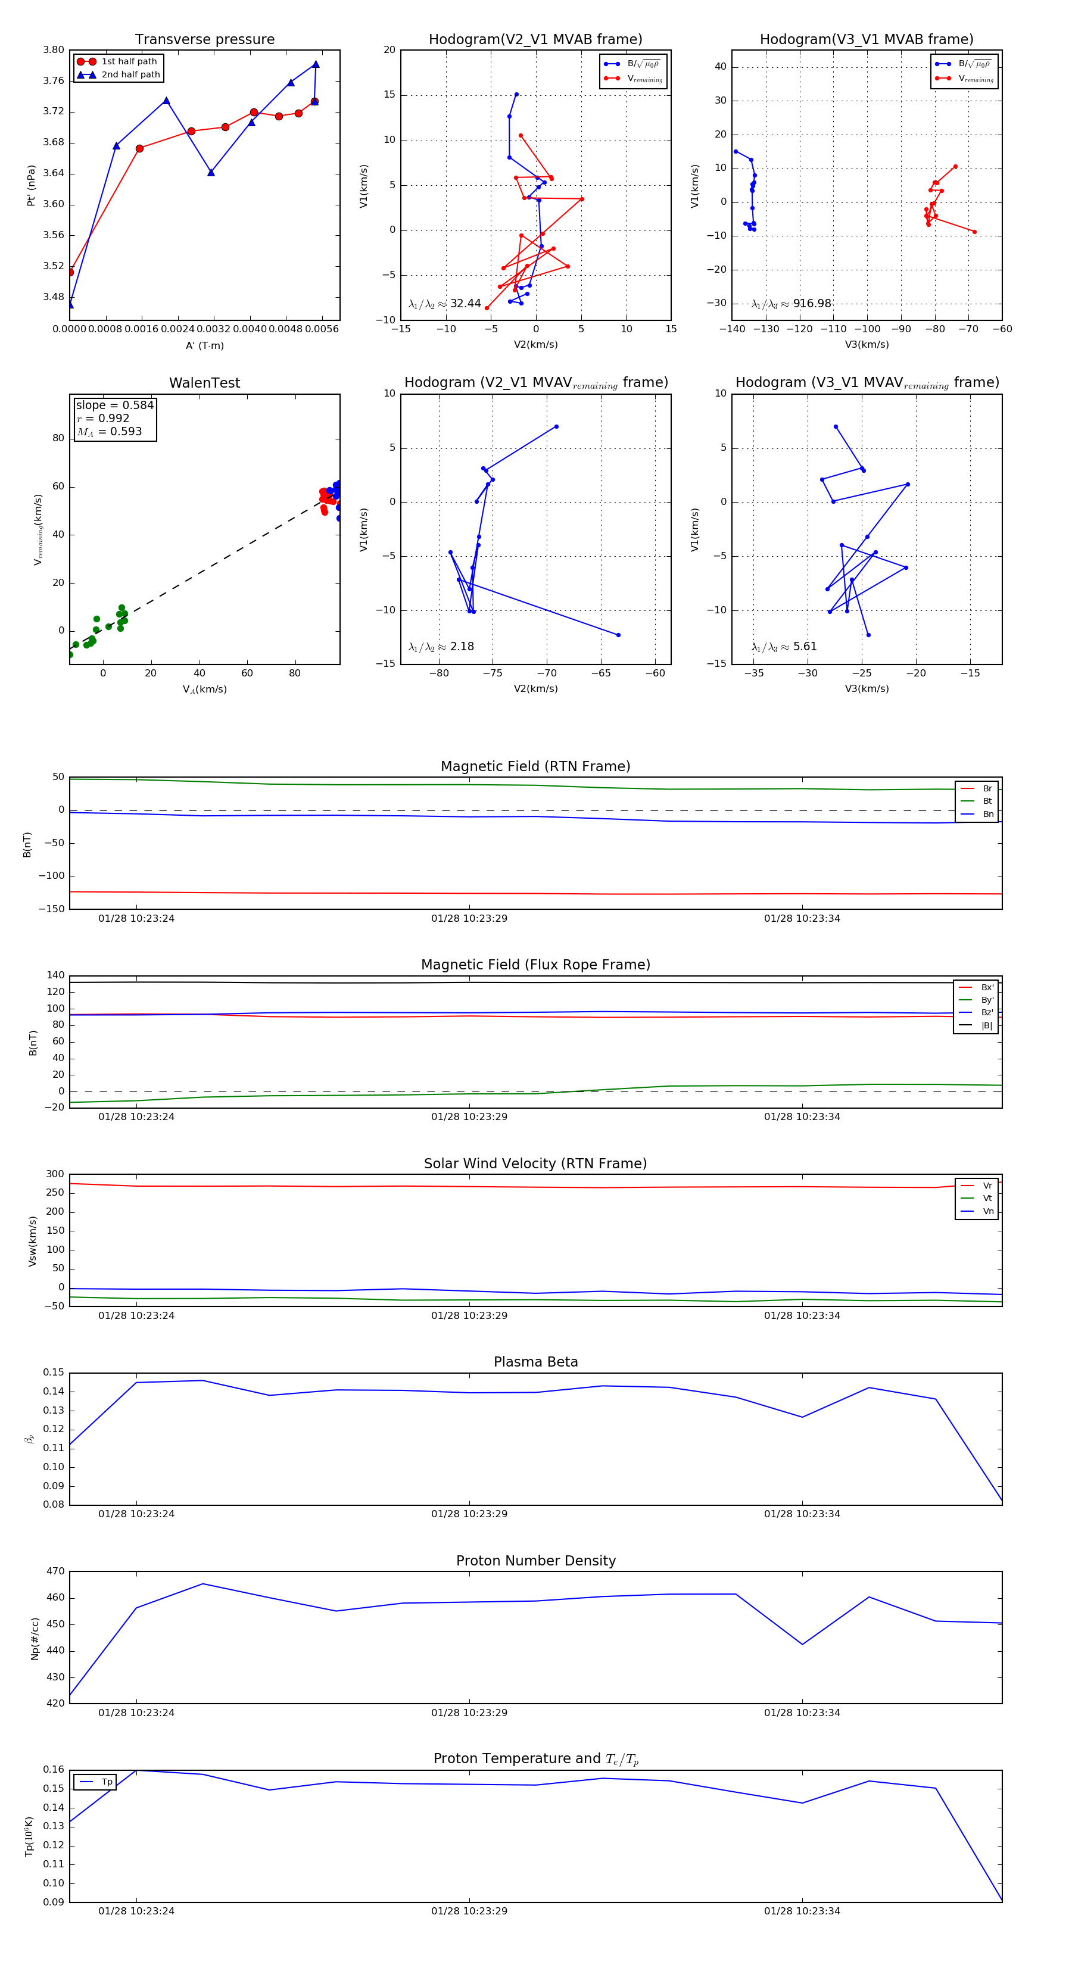Click the Hodogram (V2_V1 MVAV remaining frame) title
This screenshot has width=1072, height=1965.
coord(535,383)
